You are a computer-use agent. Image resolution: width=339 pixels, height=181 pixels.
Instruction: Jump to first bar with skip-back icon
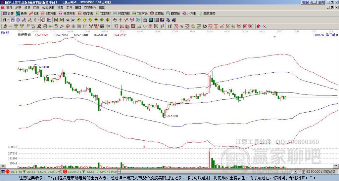pyautogui.click(x=56, y=20)
